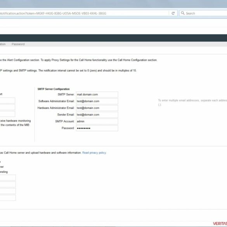Edit the Software Administrator Email field

click(97, 101)
